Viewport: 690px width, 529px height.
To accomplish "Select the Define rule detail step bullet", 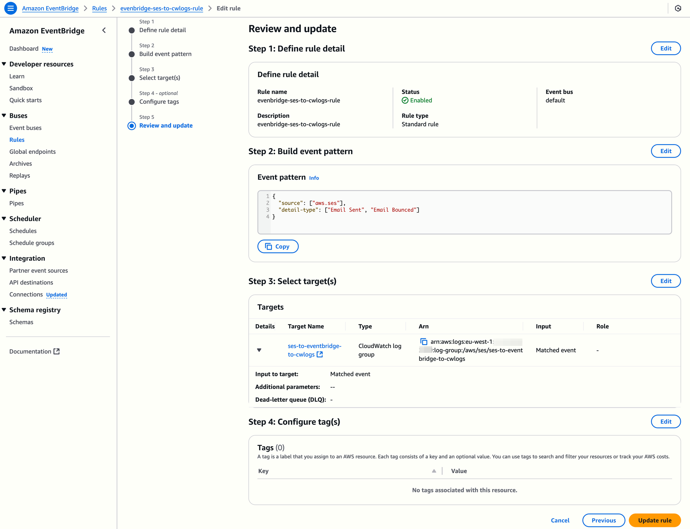I will (x=131, y=30).
